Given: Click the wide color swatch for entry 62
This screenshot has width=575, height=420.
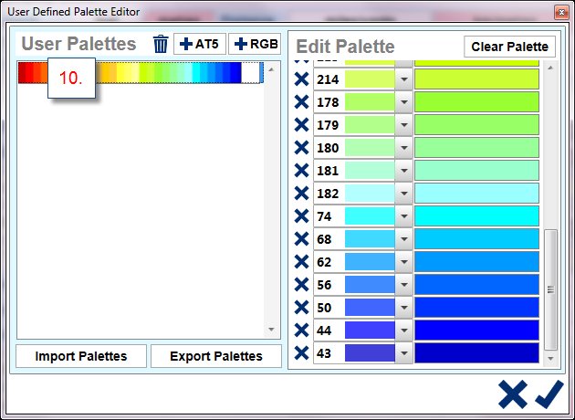Looking at the screenshot, I should [x=476, y=262].
